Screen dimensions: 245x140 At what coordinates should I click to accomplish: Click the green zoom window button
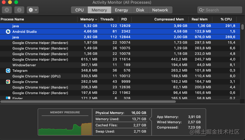[x=16, y=2]
